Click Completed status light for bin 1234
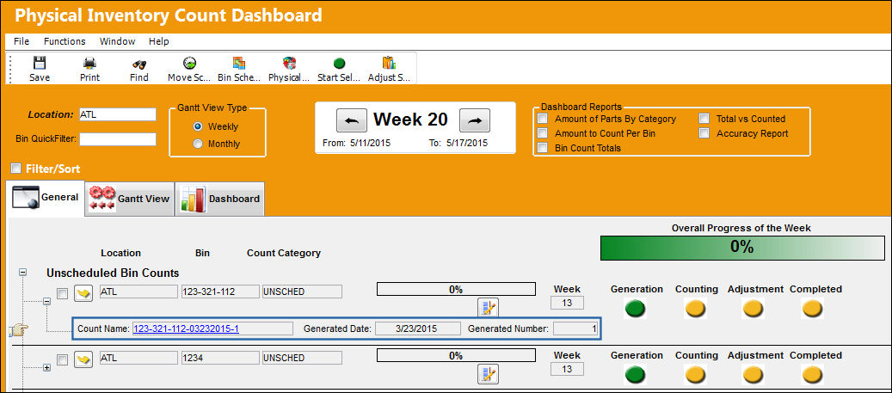The width and height of the screenshot is (892, 393). click(812, 375)
